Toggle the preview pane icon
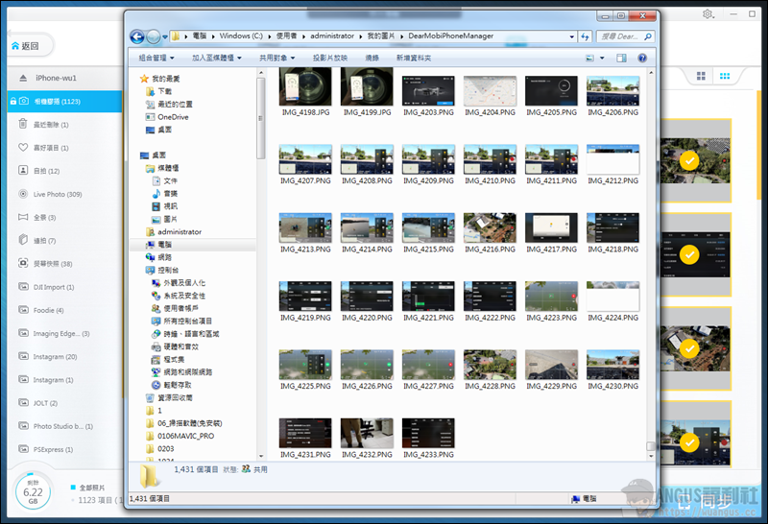Image resolution: width=768 pixels, height=524 pixels. [622, 58]
